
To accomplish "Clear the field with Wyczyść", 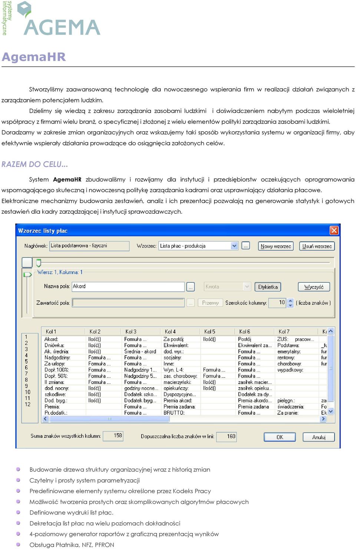I will [314, 287].
